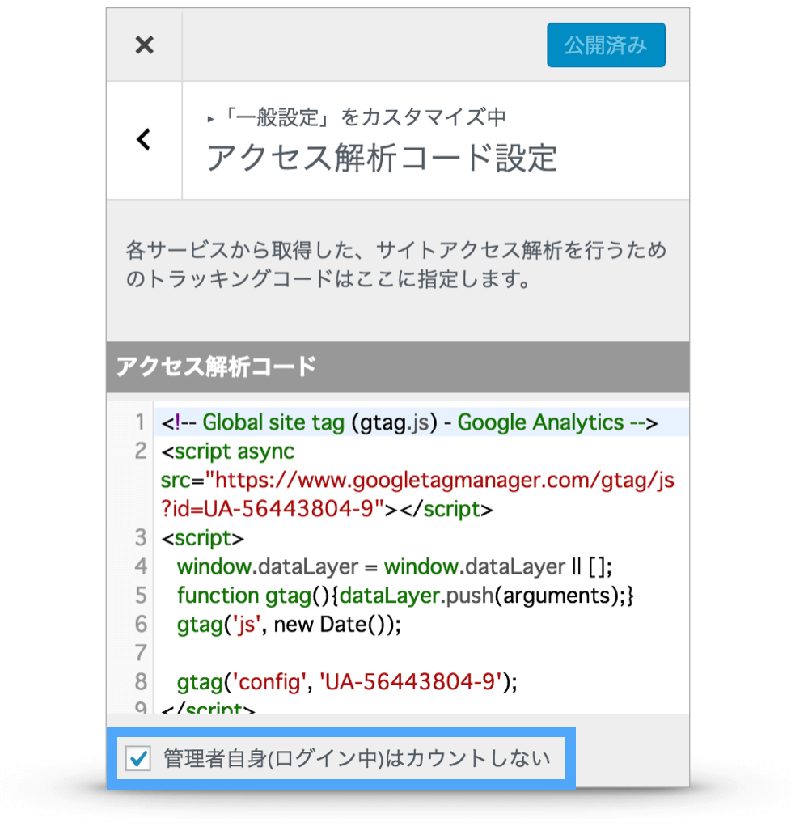Click the gtag('js', new Date()) line
This screenshot has width=791, height=835.
(x=289, y=624)
